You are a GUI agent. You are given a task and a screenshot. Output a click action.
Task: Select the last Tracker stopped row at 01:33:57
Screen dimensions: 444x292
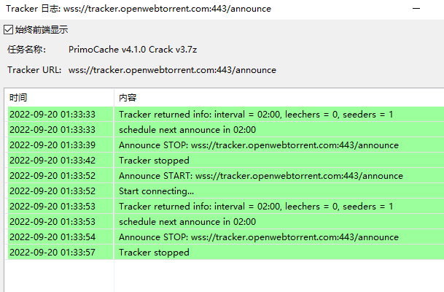pos(226,252)
